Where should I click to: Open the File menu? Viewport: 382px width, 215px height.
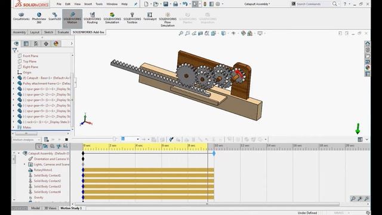tap(59, 4)
